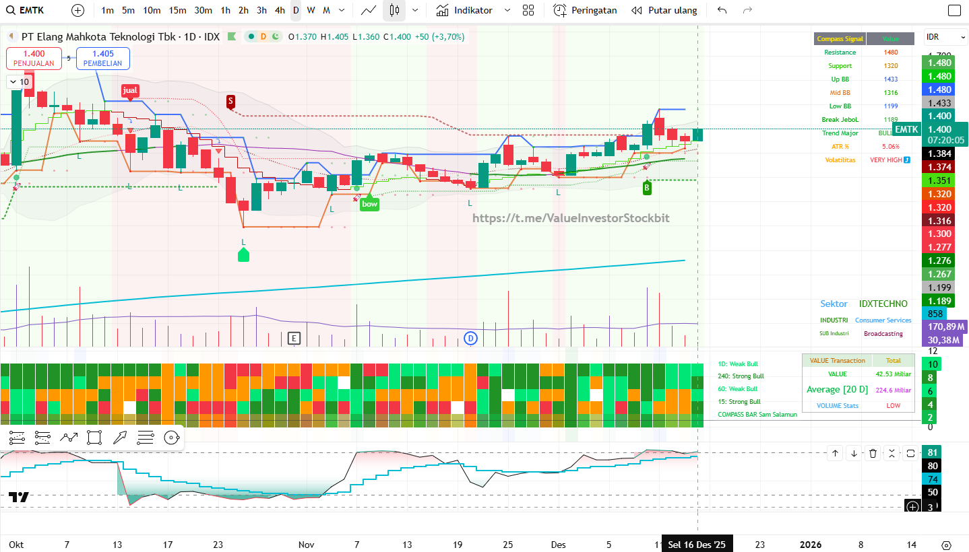Image resolution: width=969 pixels, height=552 pixels.
Task: Select the zigzag arrow path drawing tool
Action: [69, 438]
